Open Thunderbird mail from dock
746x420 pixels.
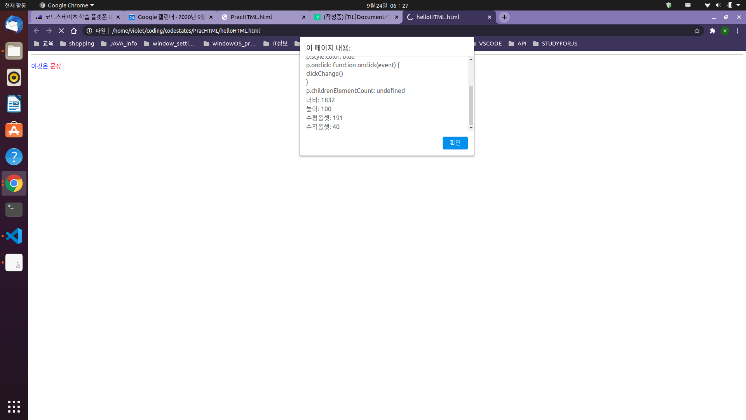click(14, 25)
